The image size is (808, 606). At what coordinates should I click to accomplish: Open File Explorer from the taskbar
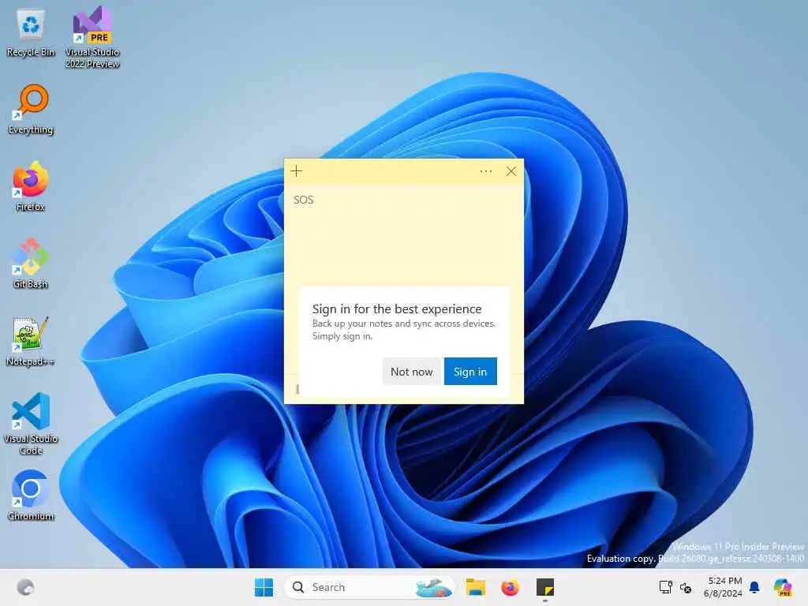coord(476,587)
